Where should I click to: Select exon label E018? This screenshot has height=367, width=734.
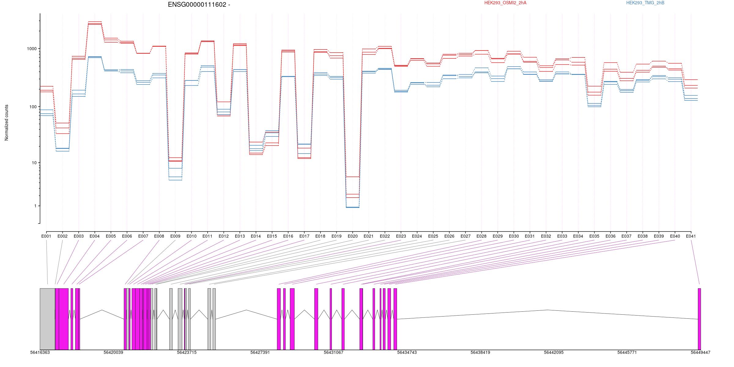320,236
